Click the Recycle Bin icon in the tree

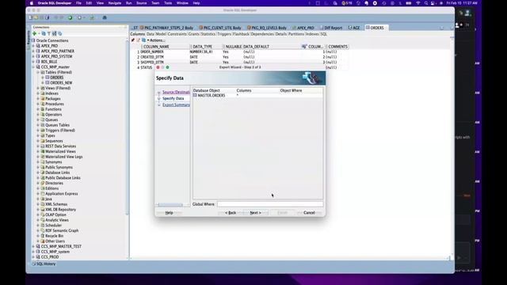[x=43, y=236]
